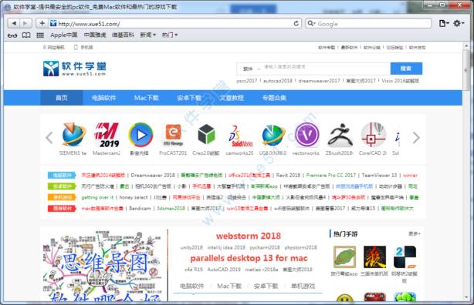
Task: Expand the 新闻 bookmarks folder
Action: tap(147, 35)
